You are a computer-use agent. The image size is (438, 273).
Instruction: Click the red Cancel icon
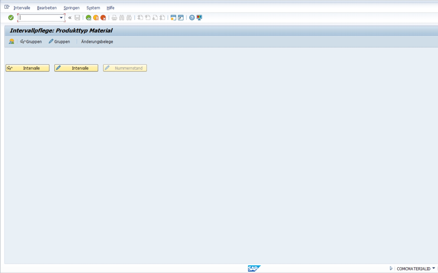[x=103, y=18]
